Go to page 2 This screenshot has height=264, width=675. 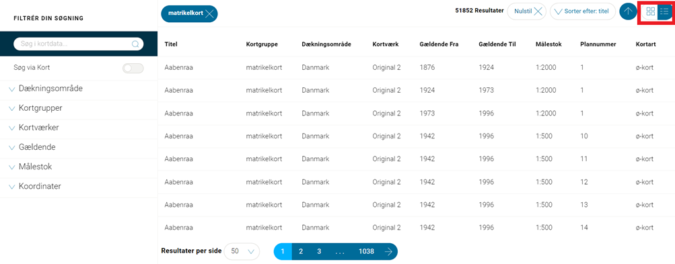(301, 252)
